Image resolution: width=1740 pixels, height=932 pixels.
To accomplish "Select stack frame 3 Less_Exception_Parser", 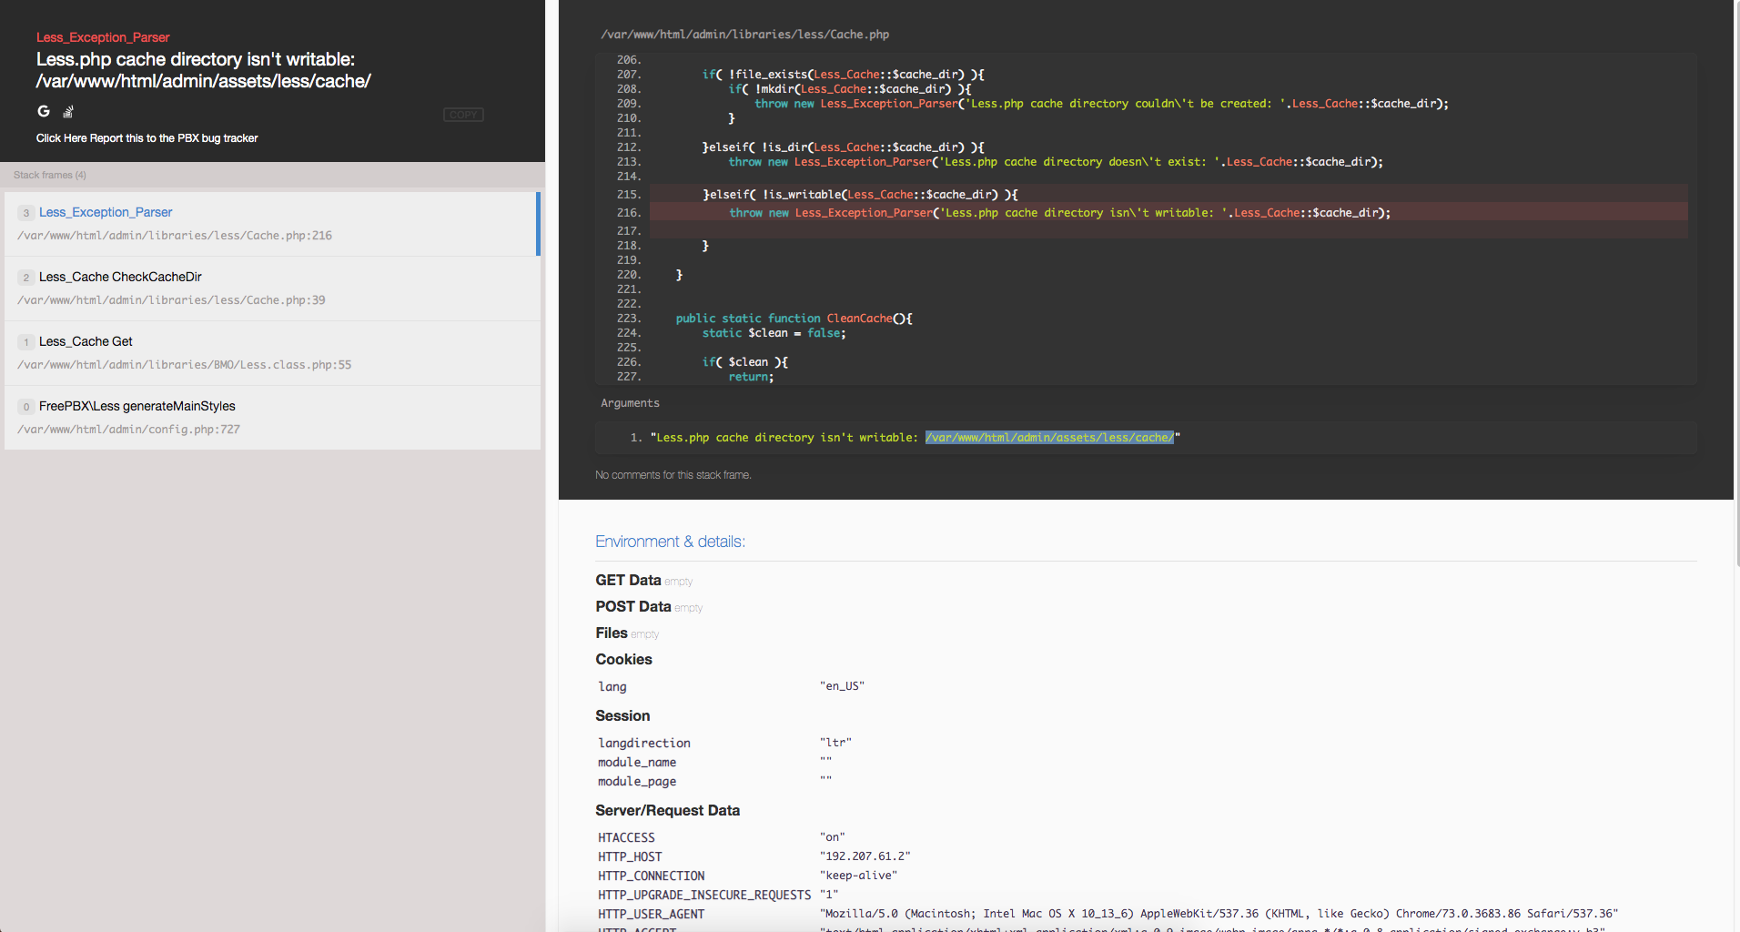I will coord(272,224).
